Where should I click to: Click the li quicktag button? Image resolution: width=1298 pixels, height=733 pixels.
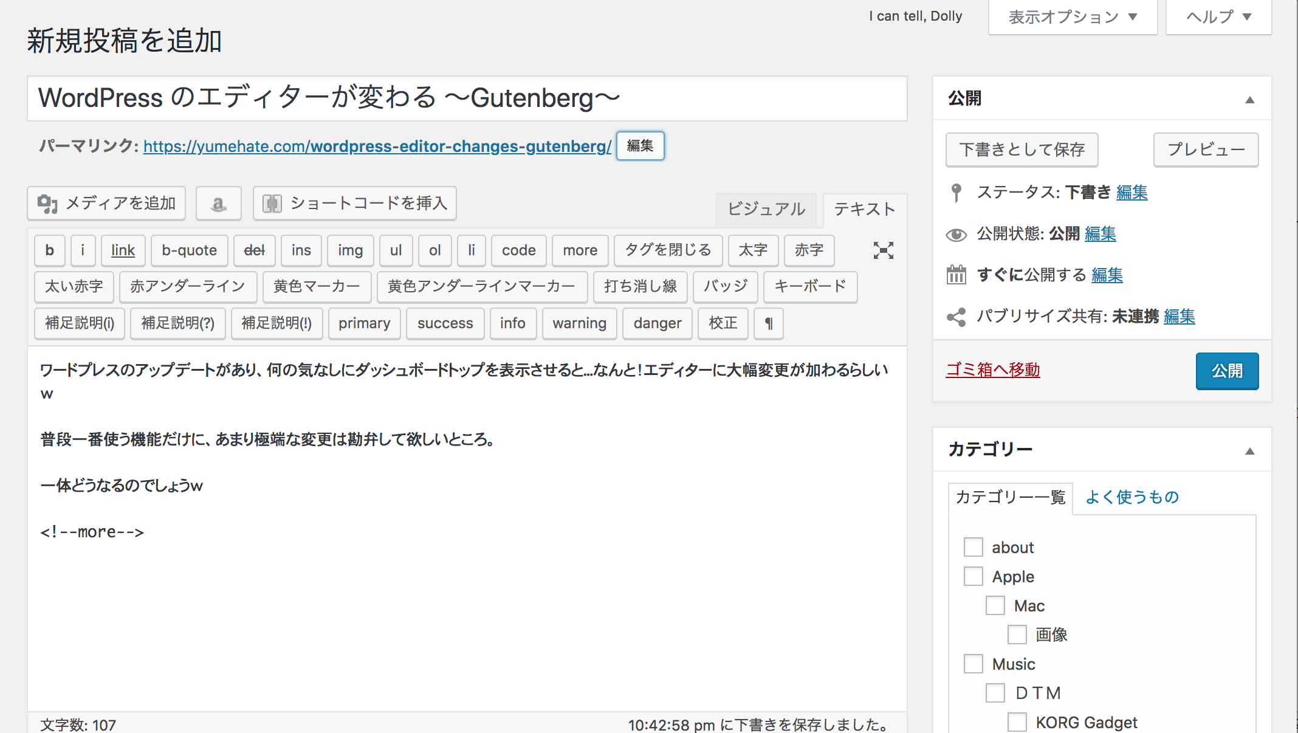472,250
